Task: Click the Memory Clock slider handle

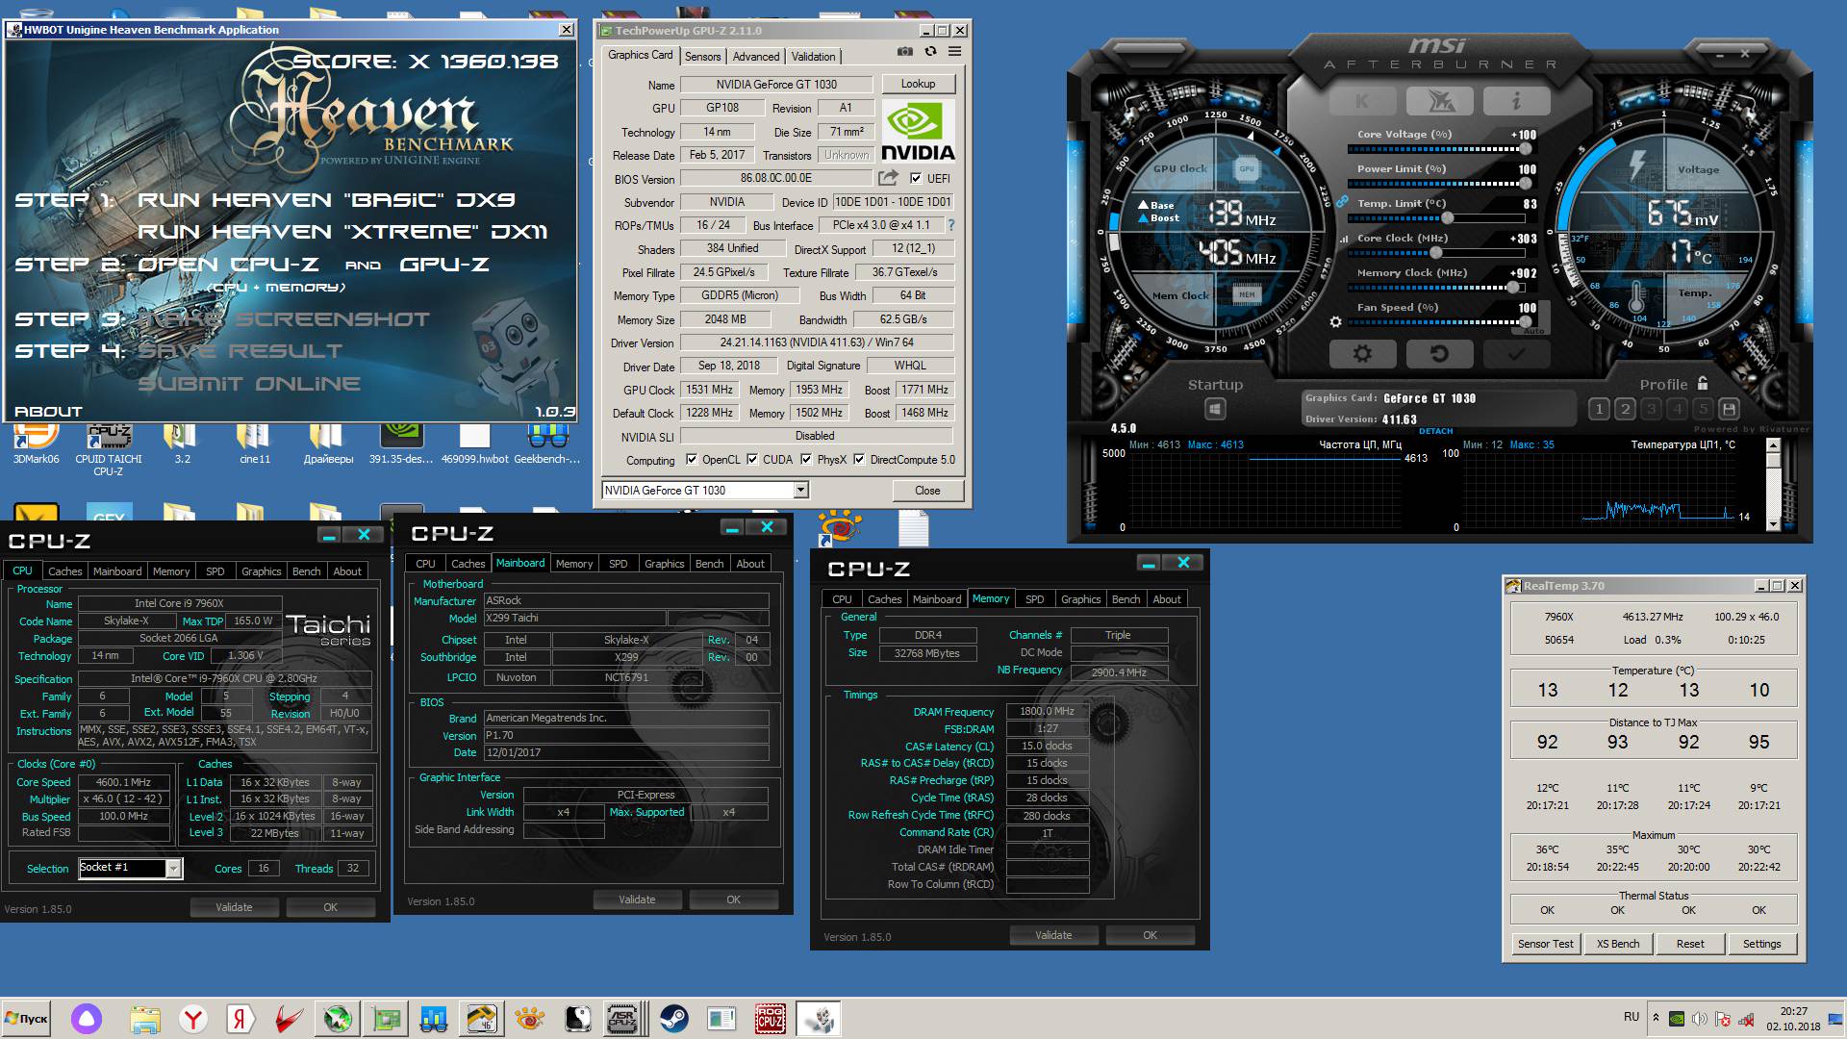Action: click(x=1513, y=287)
